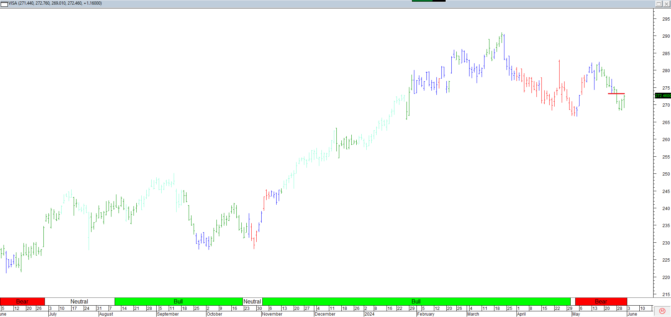671x317 pixels.
Task: Close the VISA chart window
Action: coord(666,4)
